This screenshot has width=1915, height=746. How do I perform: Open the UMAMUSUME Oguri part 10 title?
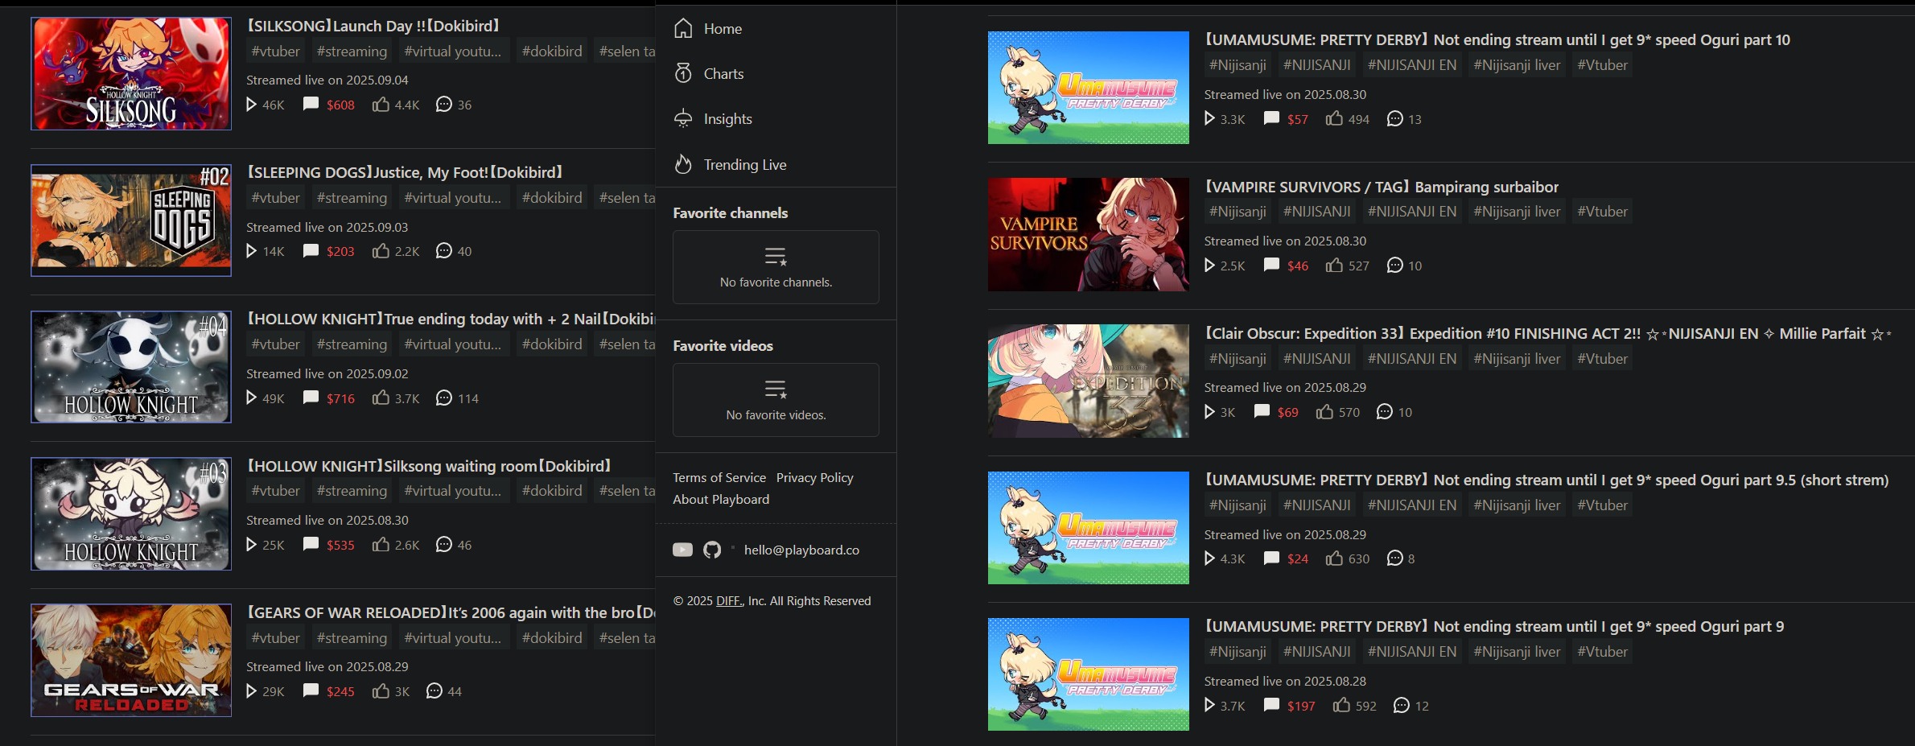[1497, 40]
